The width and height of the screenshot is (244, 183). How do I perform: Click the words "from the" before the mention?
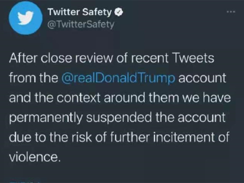(x=34, y=78)
